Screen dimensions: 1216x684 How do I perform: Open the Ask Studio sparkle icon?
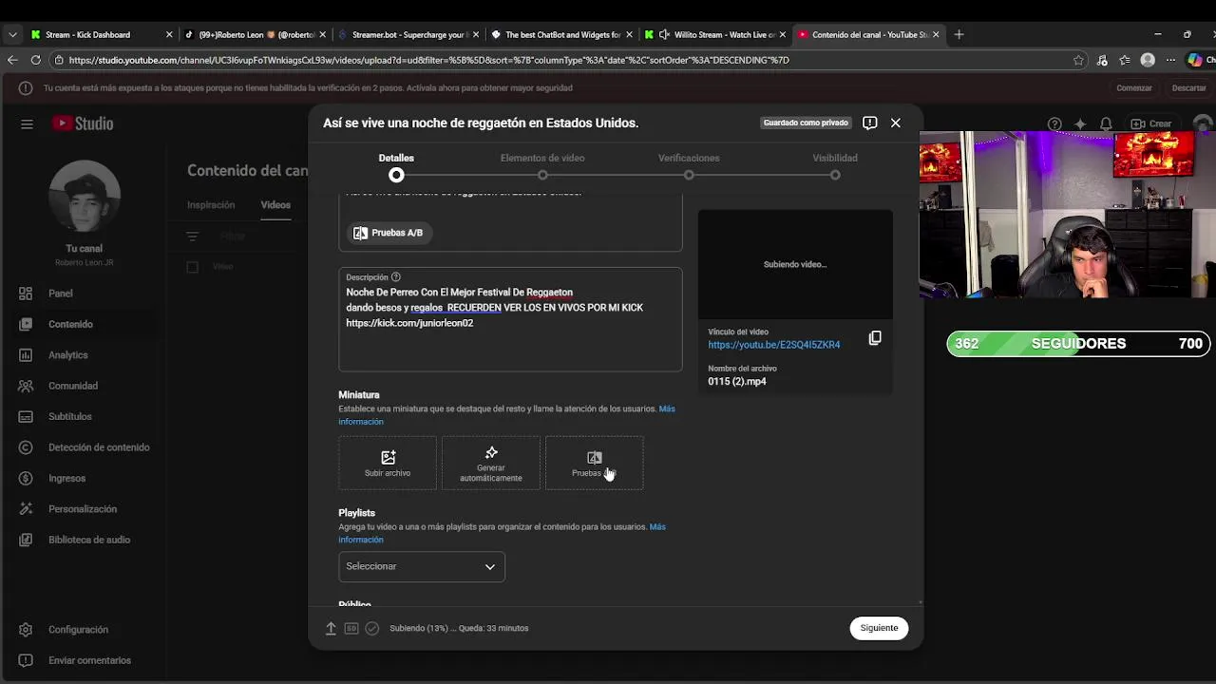(x=1080, y=123)
